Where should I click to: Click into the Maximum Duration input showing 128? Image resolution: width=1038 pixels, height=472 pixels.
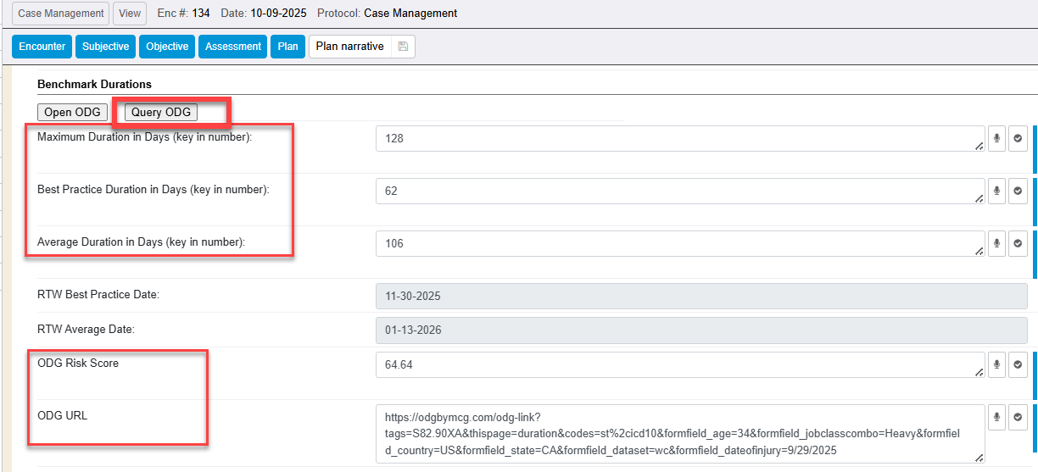(x=678, y=139)
